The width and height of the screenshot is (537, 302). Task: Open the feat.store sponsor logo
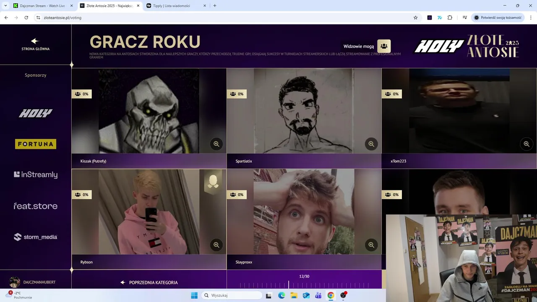click(36, 206)
